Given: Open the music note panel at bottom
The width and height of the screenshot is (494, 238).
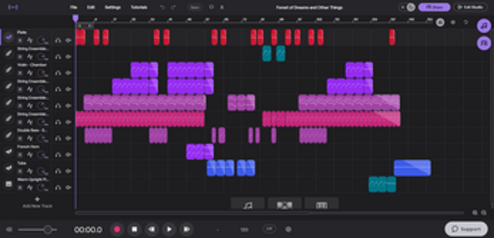Looking at the screenshot, I should pos(248,203).
